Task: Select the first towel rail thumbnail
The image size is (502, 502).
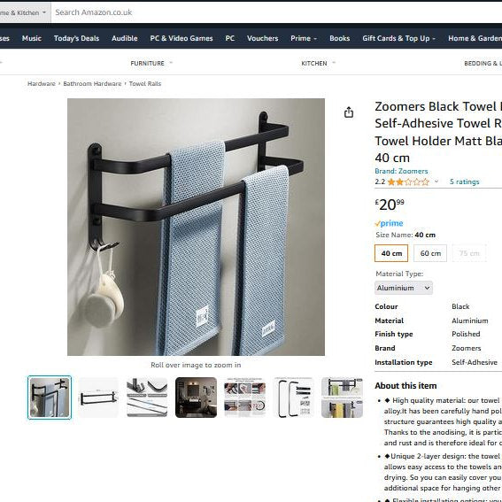Action: click(50, 398)
